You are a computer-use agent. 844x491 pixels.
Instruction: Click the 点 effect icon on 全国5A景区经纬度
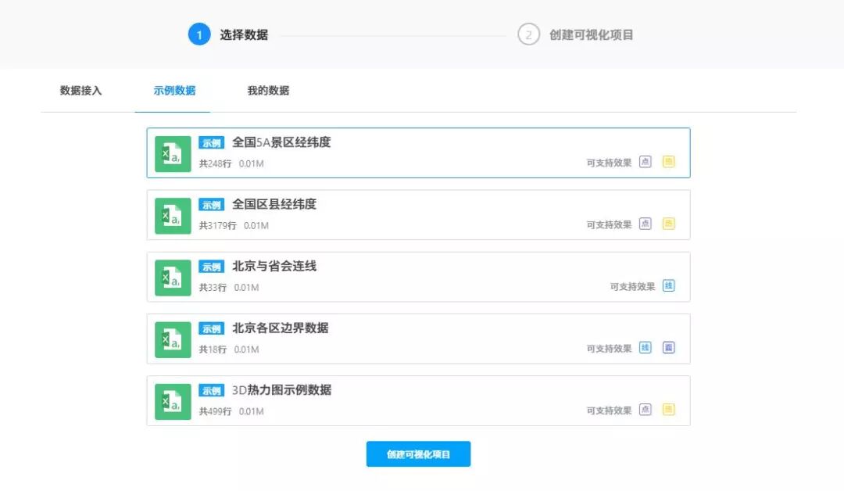646,162
